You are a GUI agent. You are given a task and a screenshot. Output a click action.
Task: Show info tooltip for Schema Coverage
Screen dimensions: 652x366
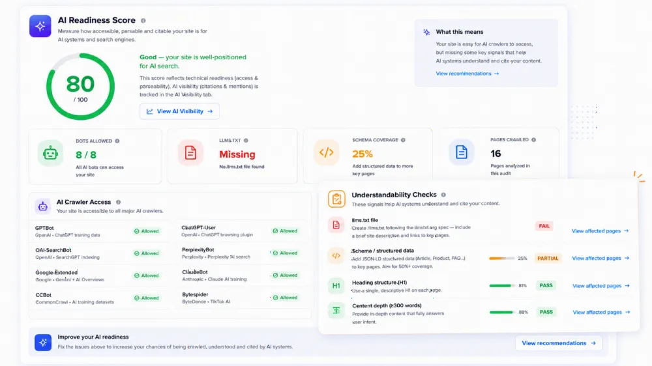point(403,140)
